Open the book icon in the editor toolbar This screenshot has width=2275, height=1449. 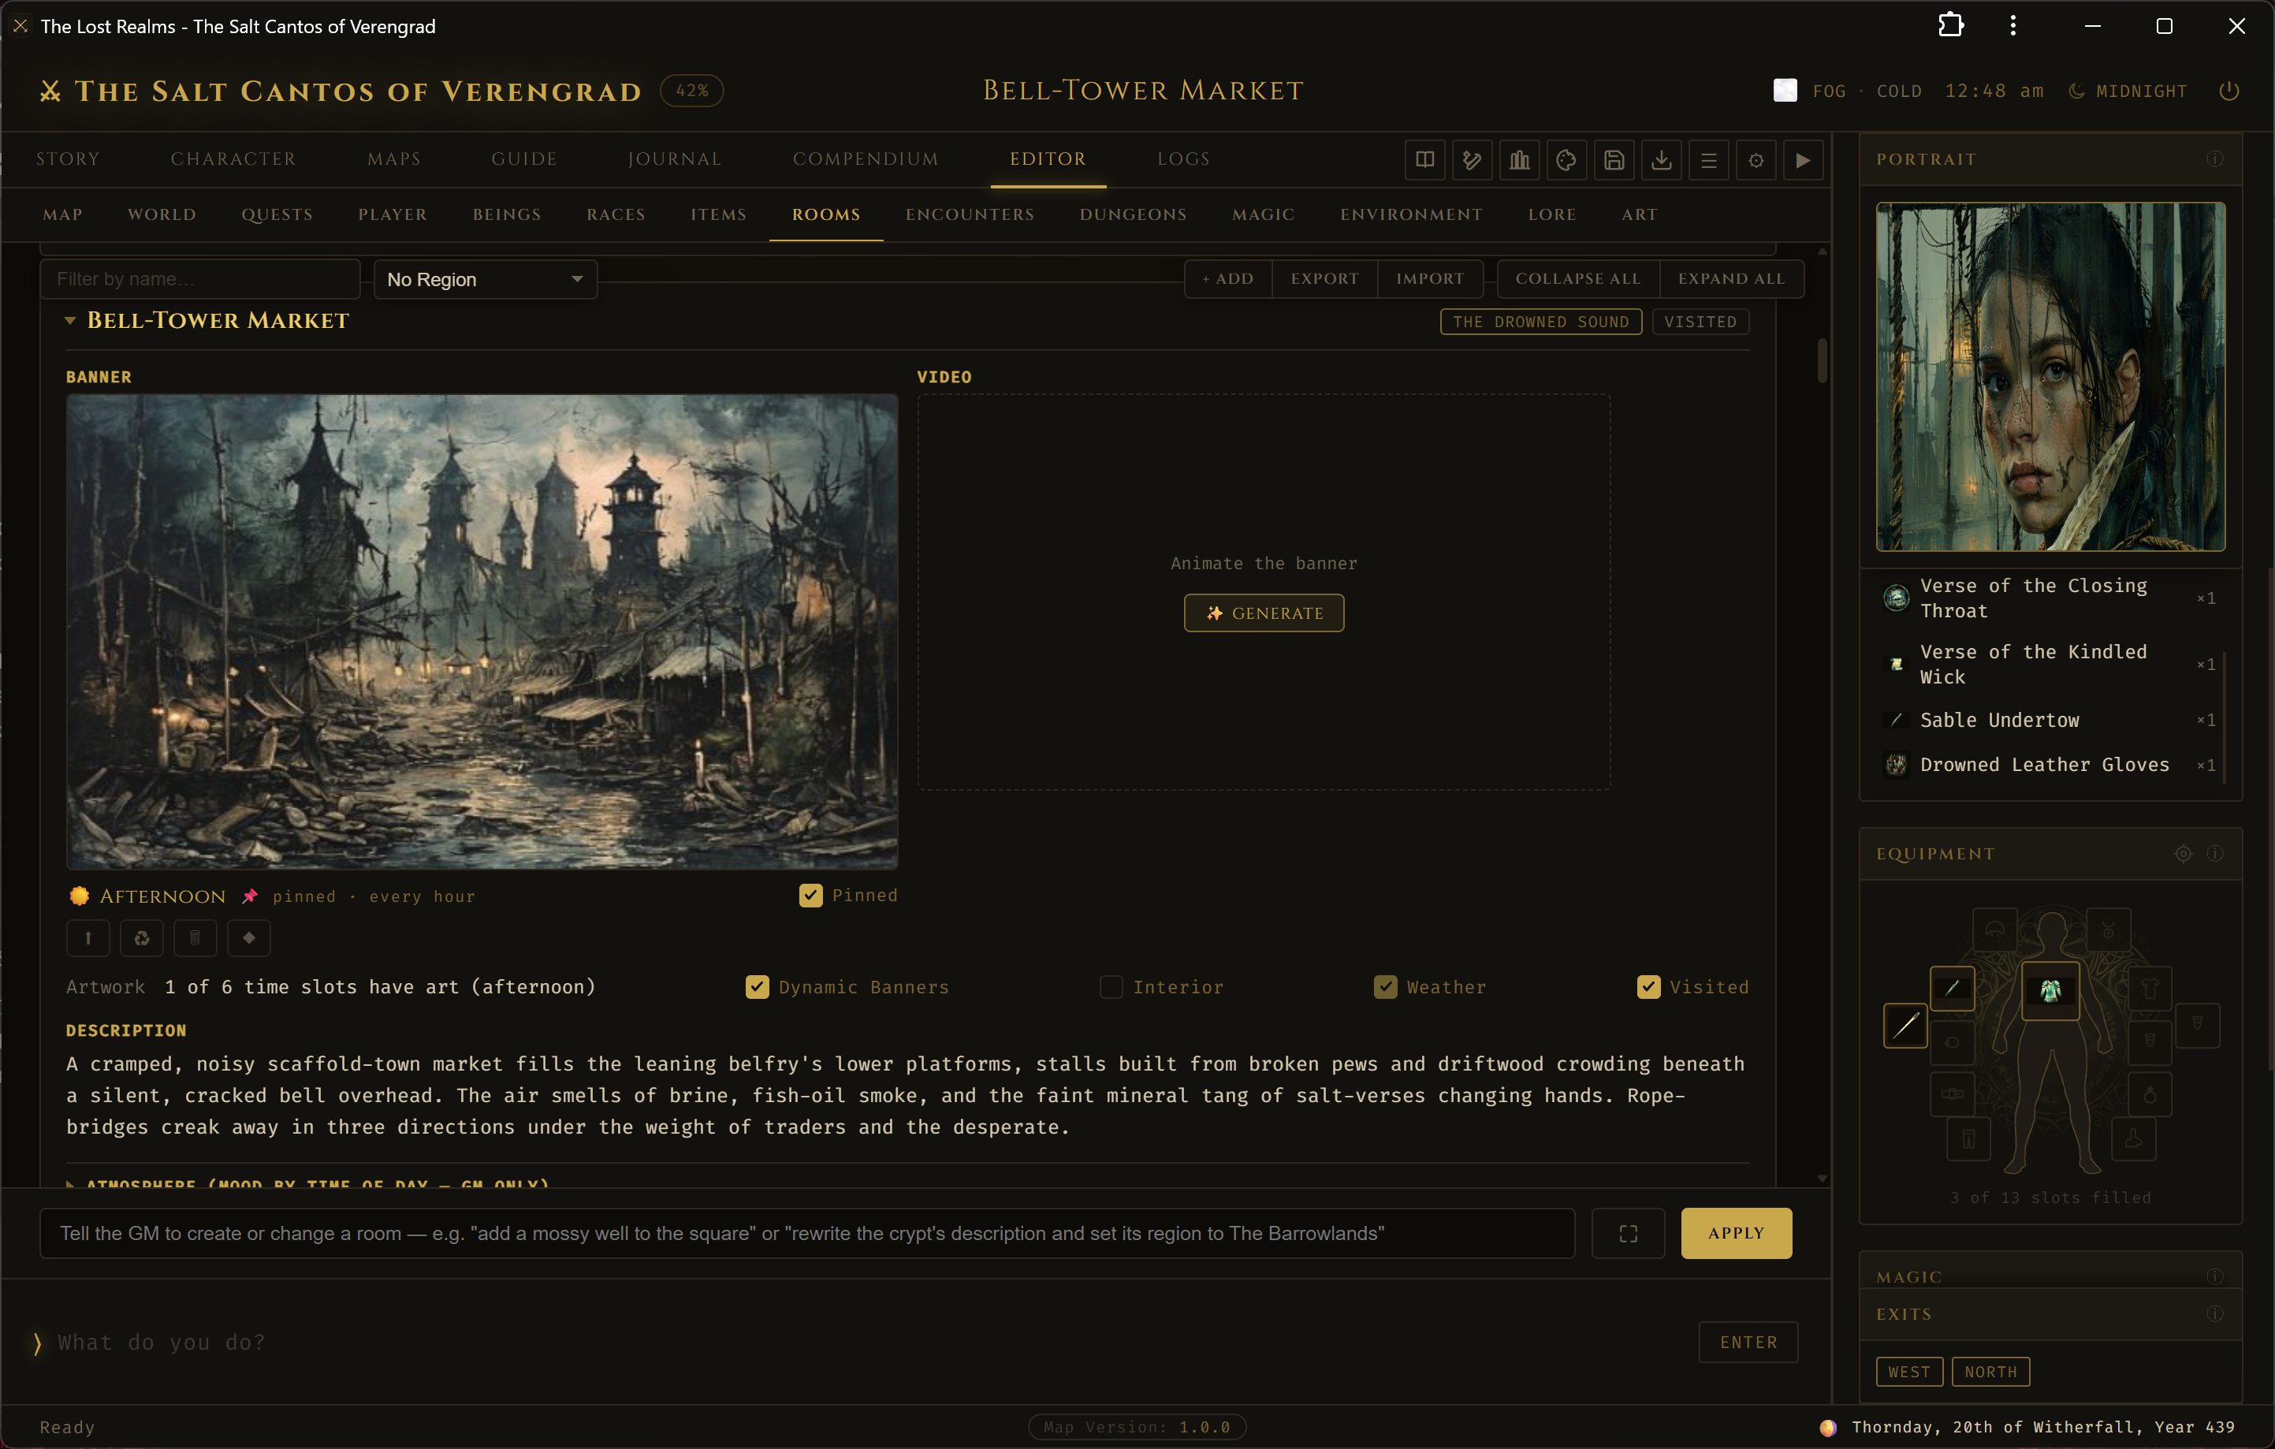[x=1424, y=159]
